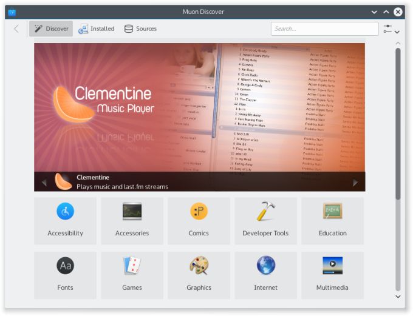Switch to the Discover tab
413x316 pixels.
click(x=51, y=29)
